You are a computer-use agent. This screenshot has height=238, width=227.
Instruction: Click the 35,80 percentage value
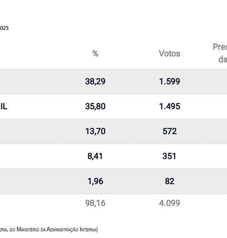(x=95, y=106)
